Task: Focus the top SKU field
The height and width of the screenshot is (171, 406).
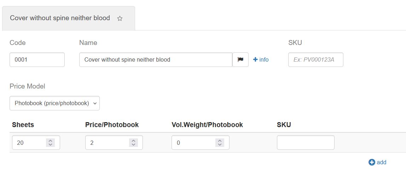Action: click(315, 59)
